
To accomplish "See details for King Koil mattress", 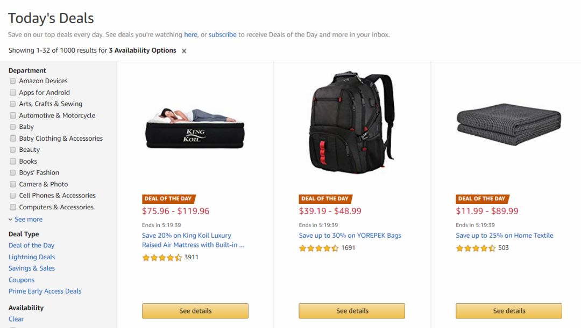I will 195,311.
